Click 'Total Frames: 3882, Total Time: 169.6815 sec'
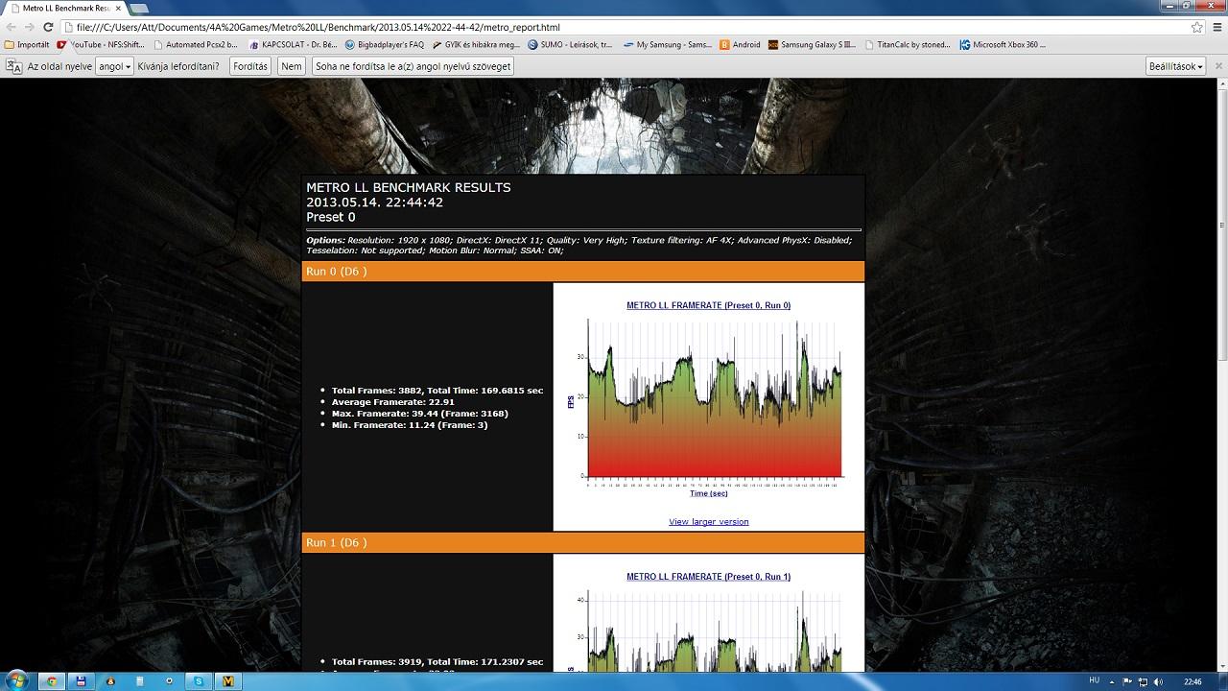1228x691 pixels. coord(437,391)
